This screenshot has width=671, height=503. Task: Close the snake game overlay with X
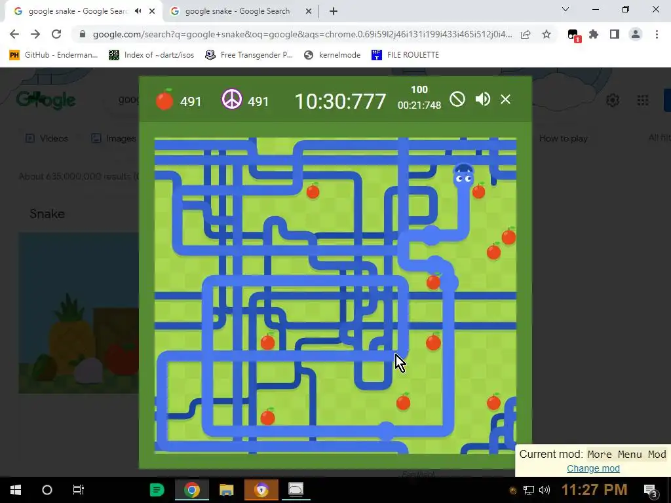(x=505, y=100)
